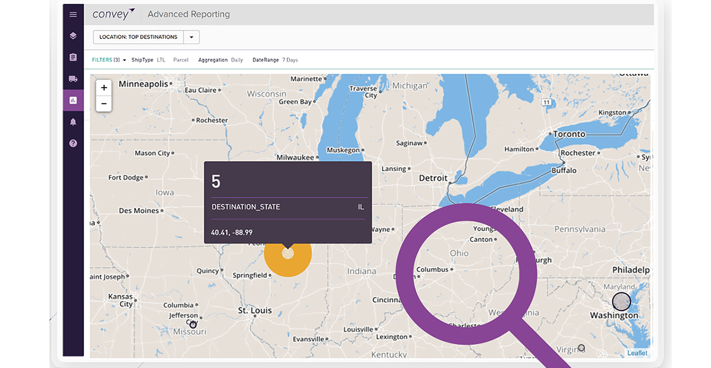Zoom in the map with plus button
This screenshot has width=711, height=368.
click(104, 88)
